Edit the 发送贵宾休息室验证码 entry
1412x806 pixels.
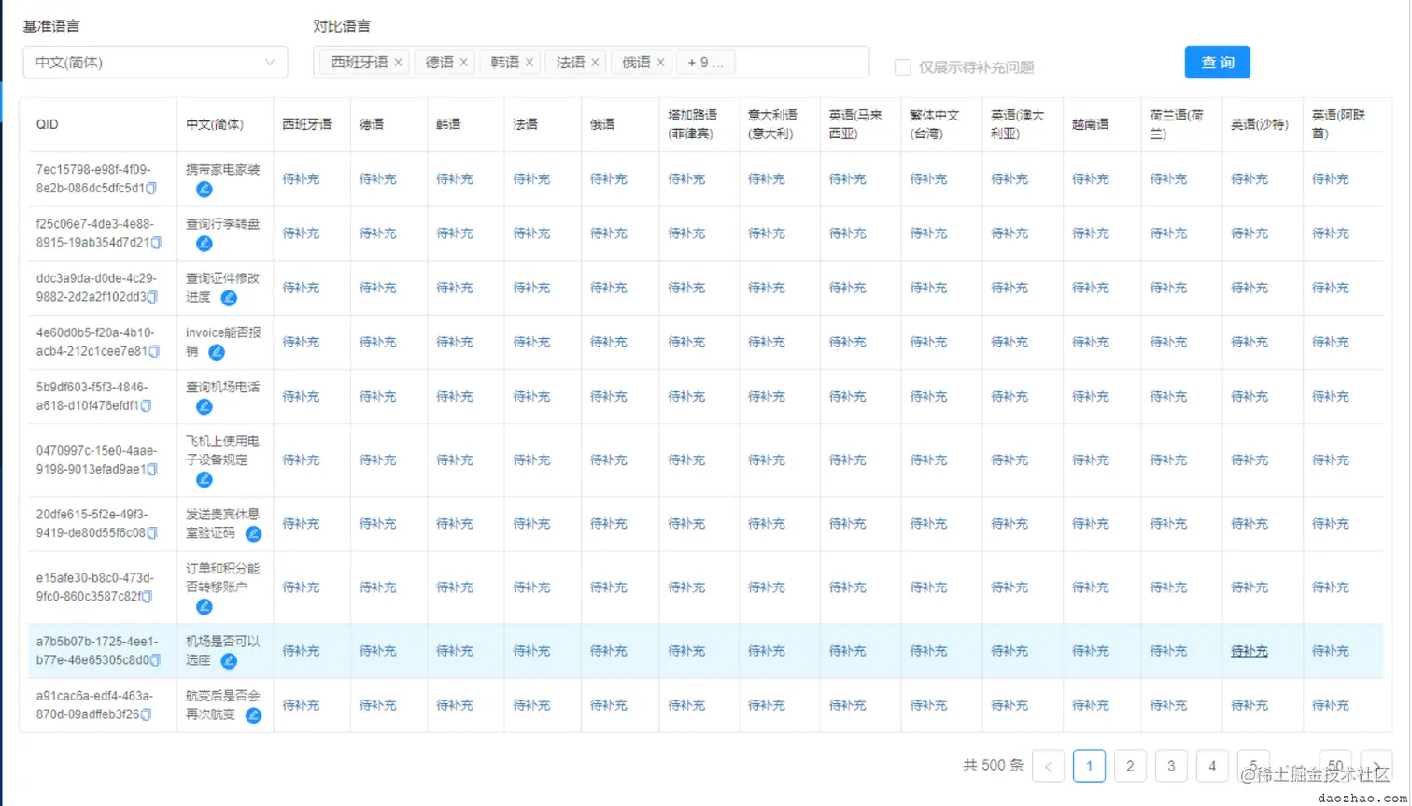coord(253,533)
